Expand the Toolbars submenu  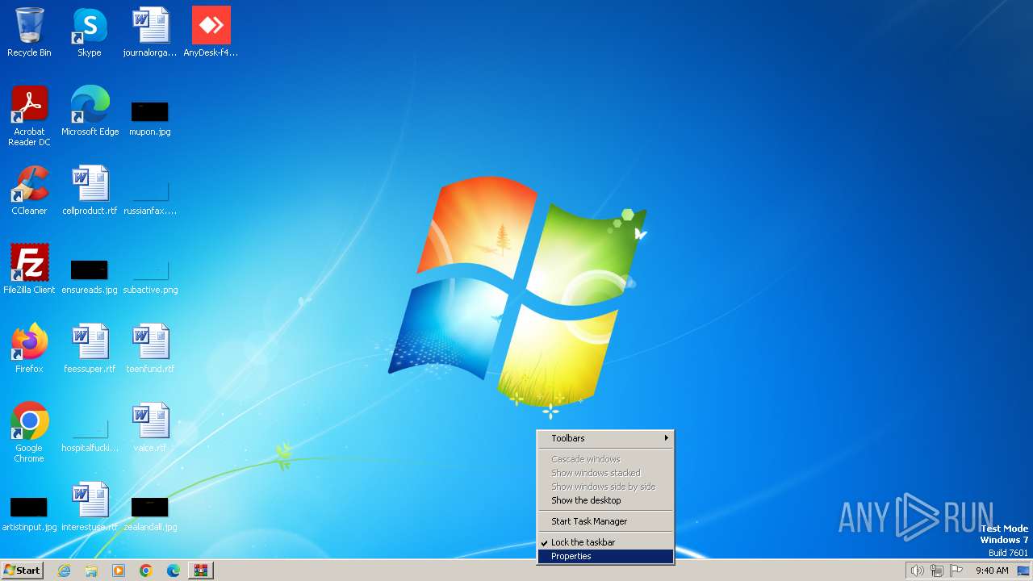[x=605, y=438]
